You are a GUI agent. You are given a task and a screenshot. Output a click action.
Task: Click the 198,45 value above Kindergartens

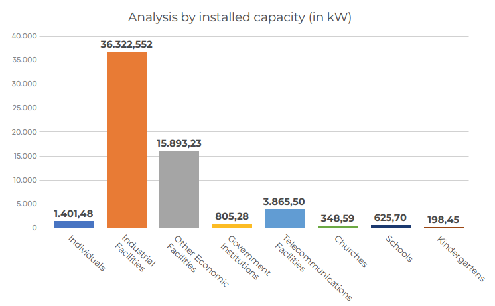(443, 219)
